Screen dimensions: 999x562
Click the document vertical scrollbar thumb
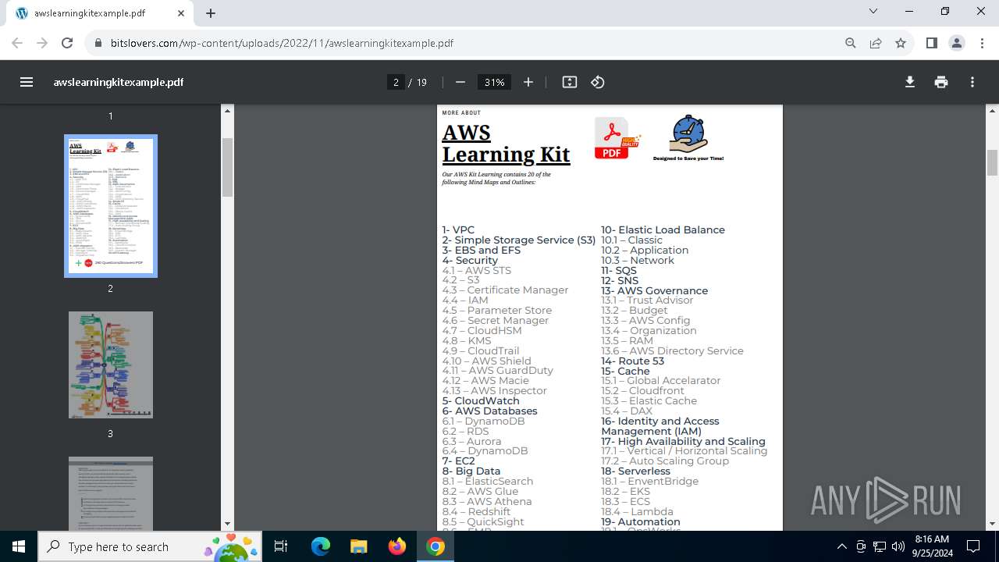(993, 163)
